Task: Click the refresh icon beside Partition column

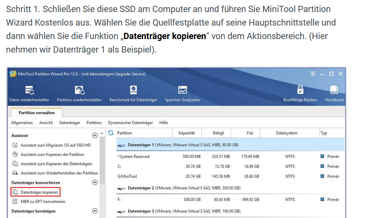Action: tap(111, 133)
